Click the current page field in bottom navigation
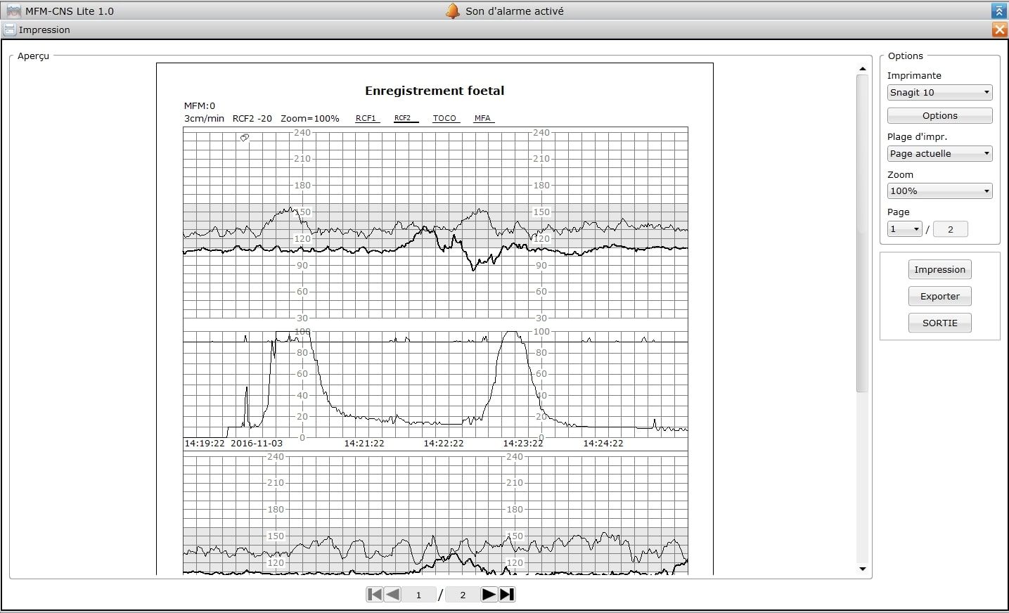 [x=419, y=595]
